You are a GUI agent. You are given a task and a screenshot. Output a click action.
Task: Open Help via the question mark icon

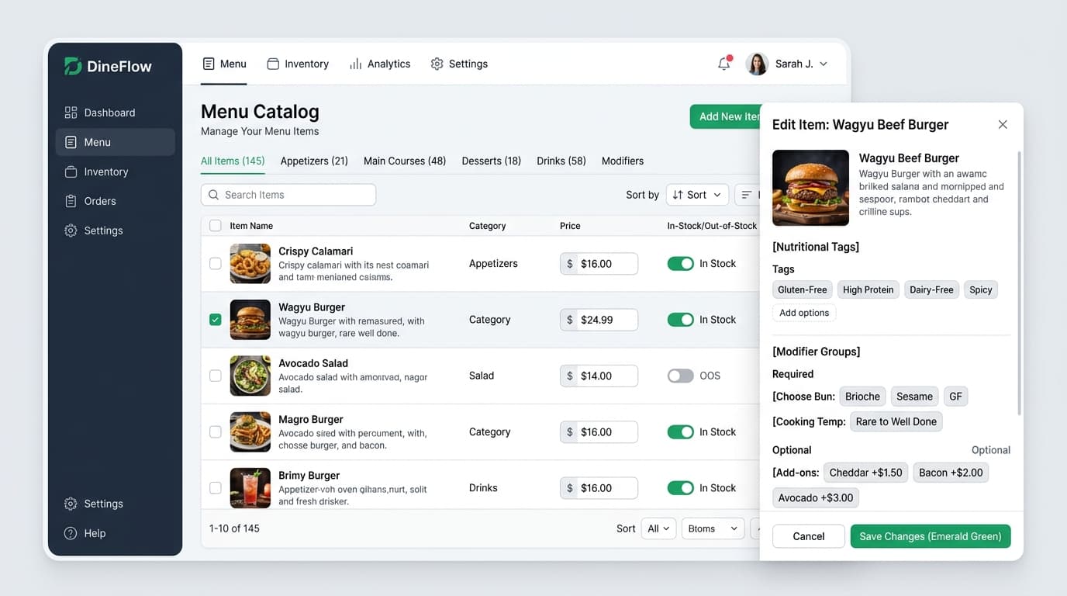pos(71,533)
